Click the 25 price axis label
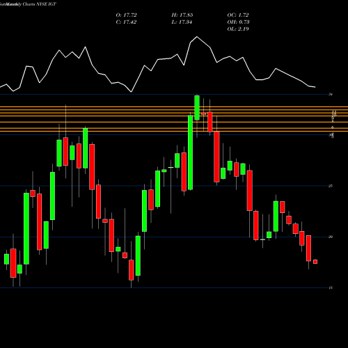 [x=331, y=186]
